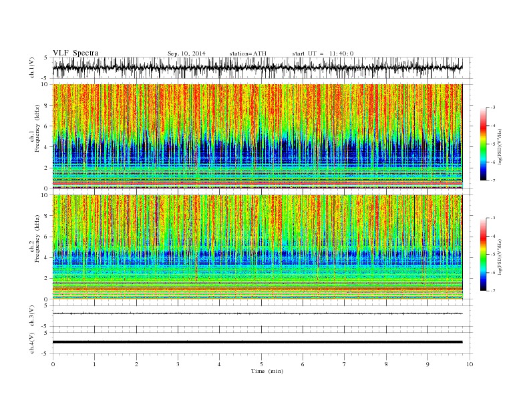
Task: Click the time axis tick label "7"
Action: pos(345,364)
